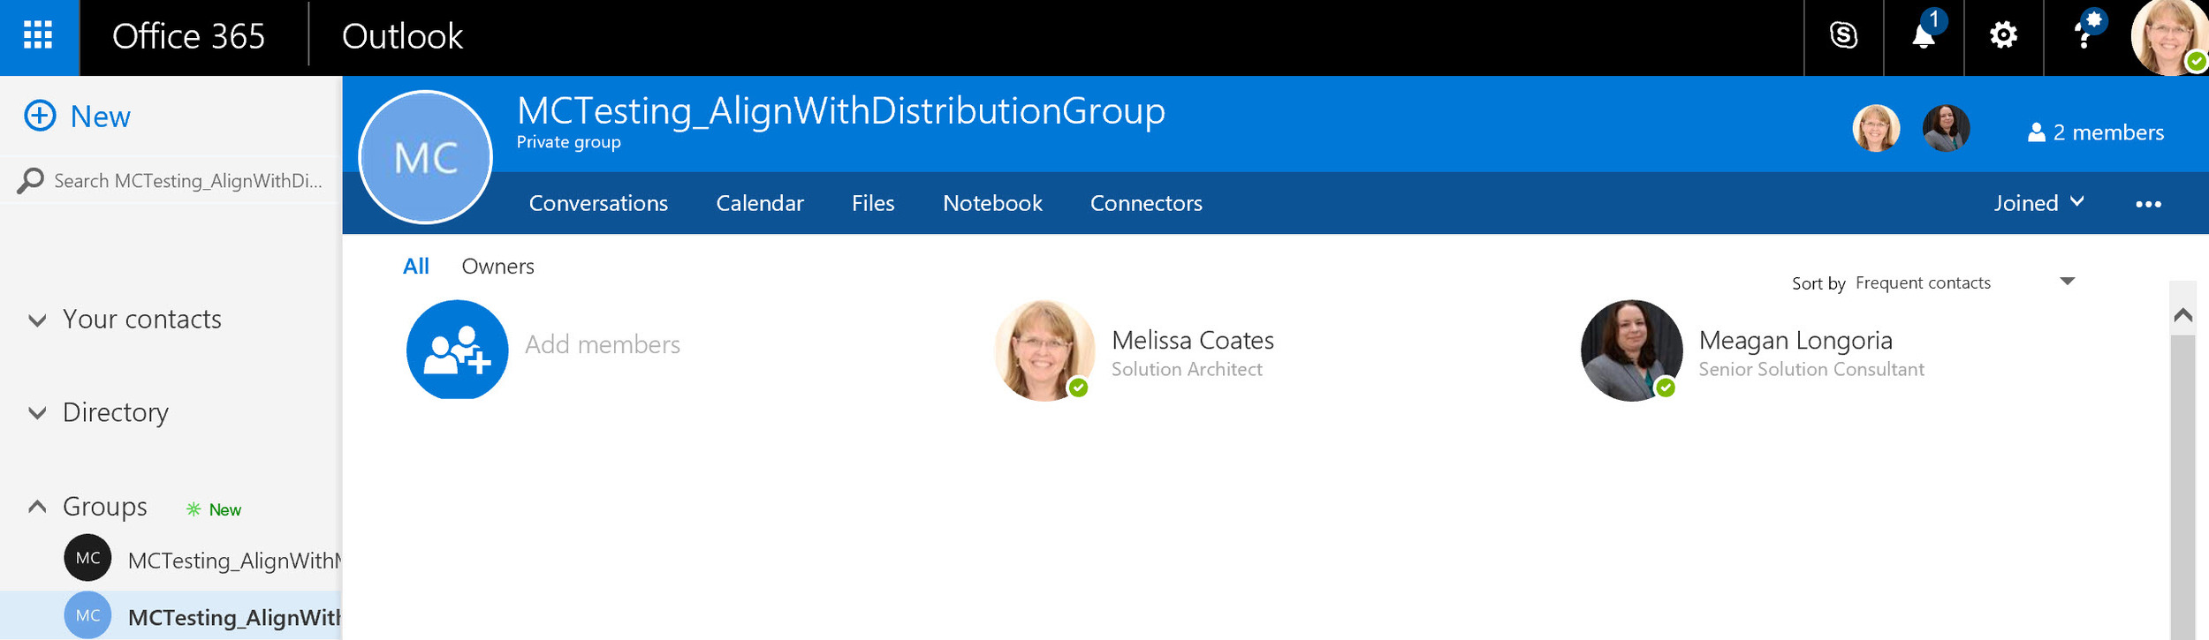
Task: Click the member person icon beside 2 members
Action: coord(2036,132)
